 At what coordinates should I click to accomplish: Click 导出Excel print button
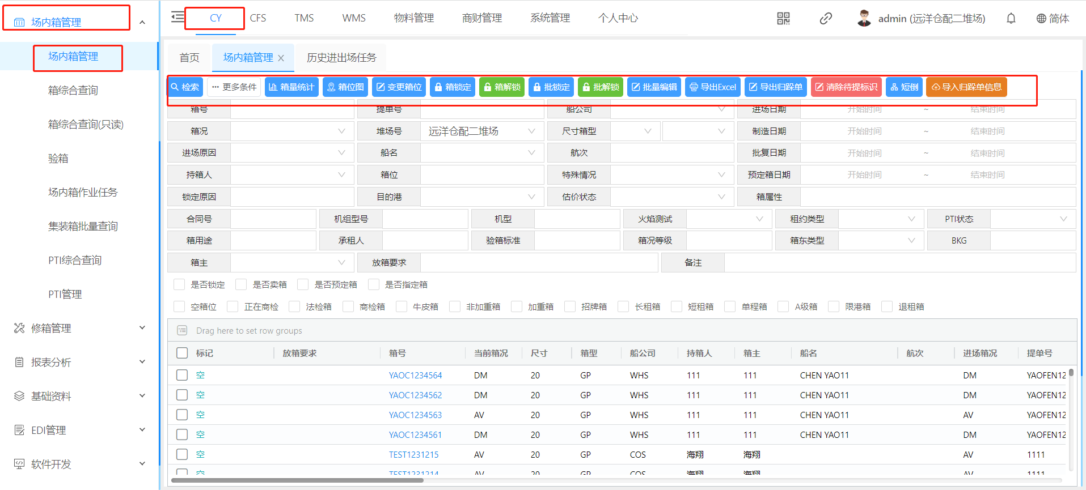713,87
